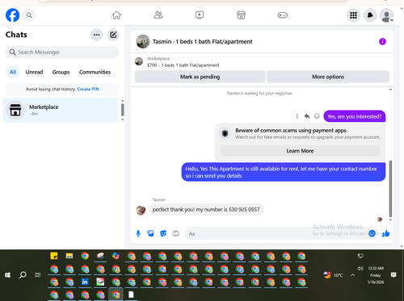Focus the Search Messenger field
The image size is (404, 301).
point(62,52)
